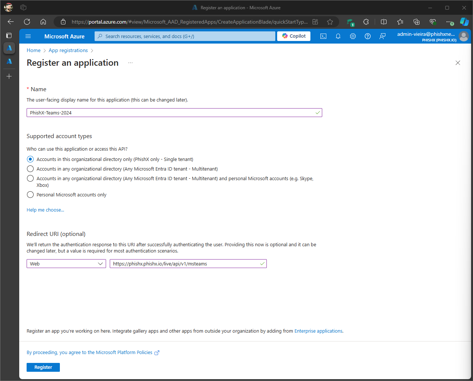This screenshot has height=381, width=473.
Task: Open the browser settings and more menu
Action: (x=449, y=22)
